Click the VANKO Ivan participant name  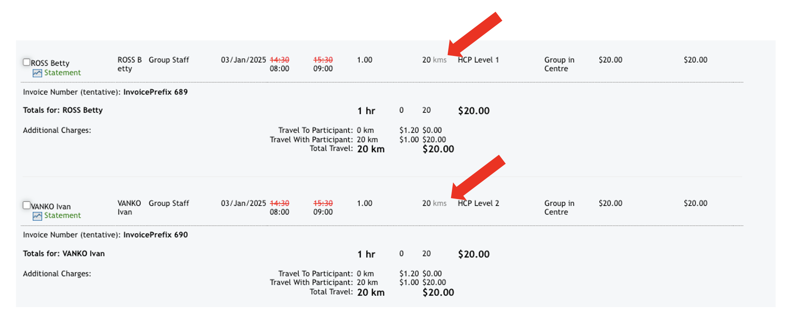coord(51,207)
